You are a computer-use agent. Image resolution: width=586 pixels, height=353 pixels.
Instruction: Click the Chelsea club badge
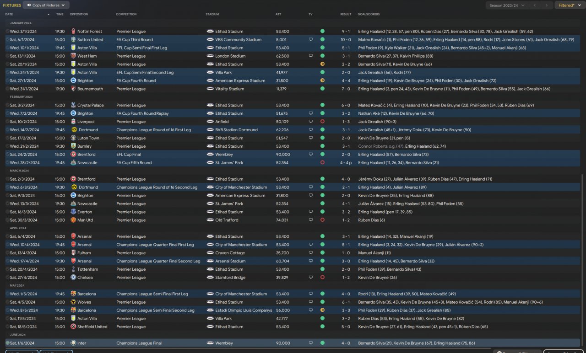(73, 278)
